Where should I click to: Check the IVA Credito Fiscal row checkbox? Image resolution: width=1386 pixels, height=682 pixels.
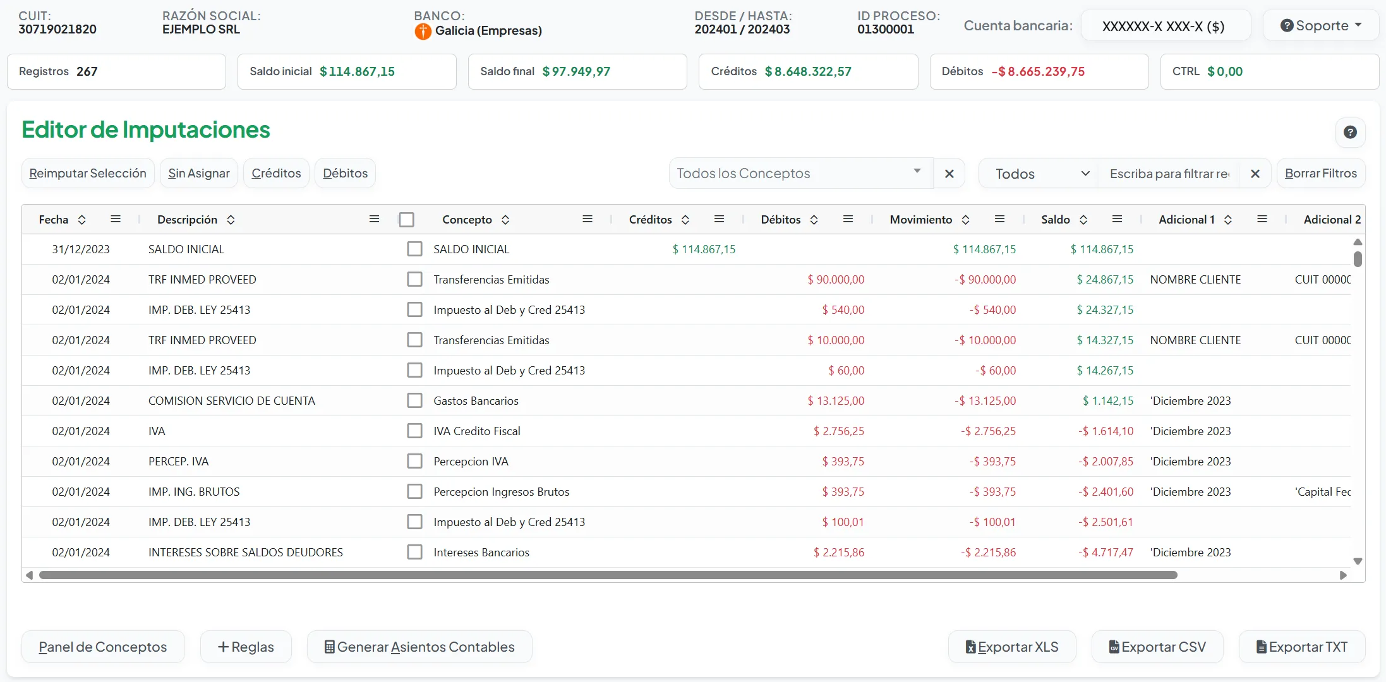[x=414, y=431]
